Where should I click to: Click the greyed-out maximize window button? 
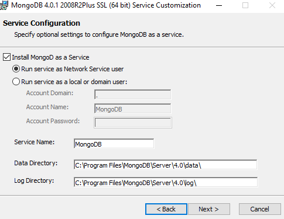tap(245, 5)
